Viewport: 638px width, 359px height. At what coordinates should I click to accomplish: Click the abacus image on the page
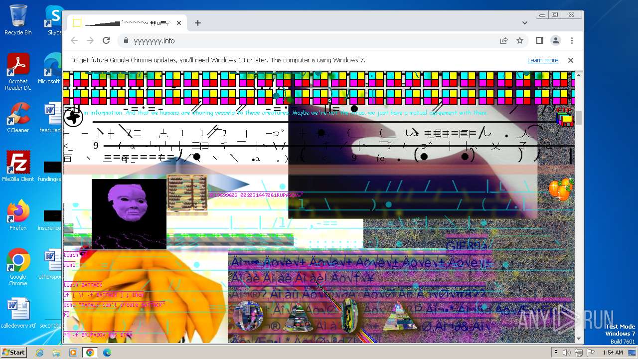coord(187,194)
